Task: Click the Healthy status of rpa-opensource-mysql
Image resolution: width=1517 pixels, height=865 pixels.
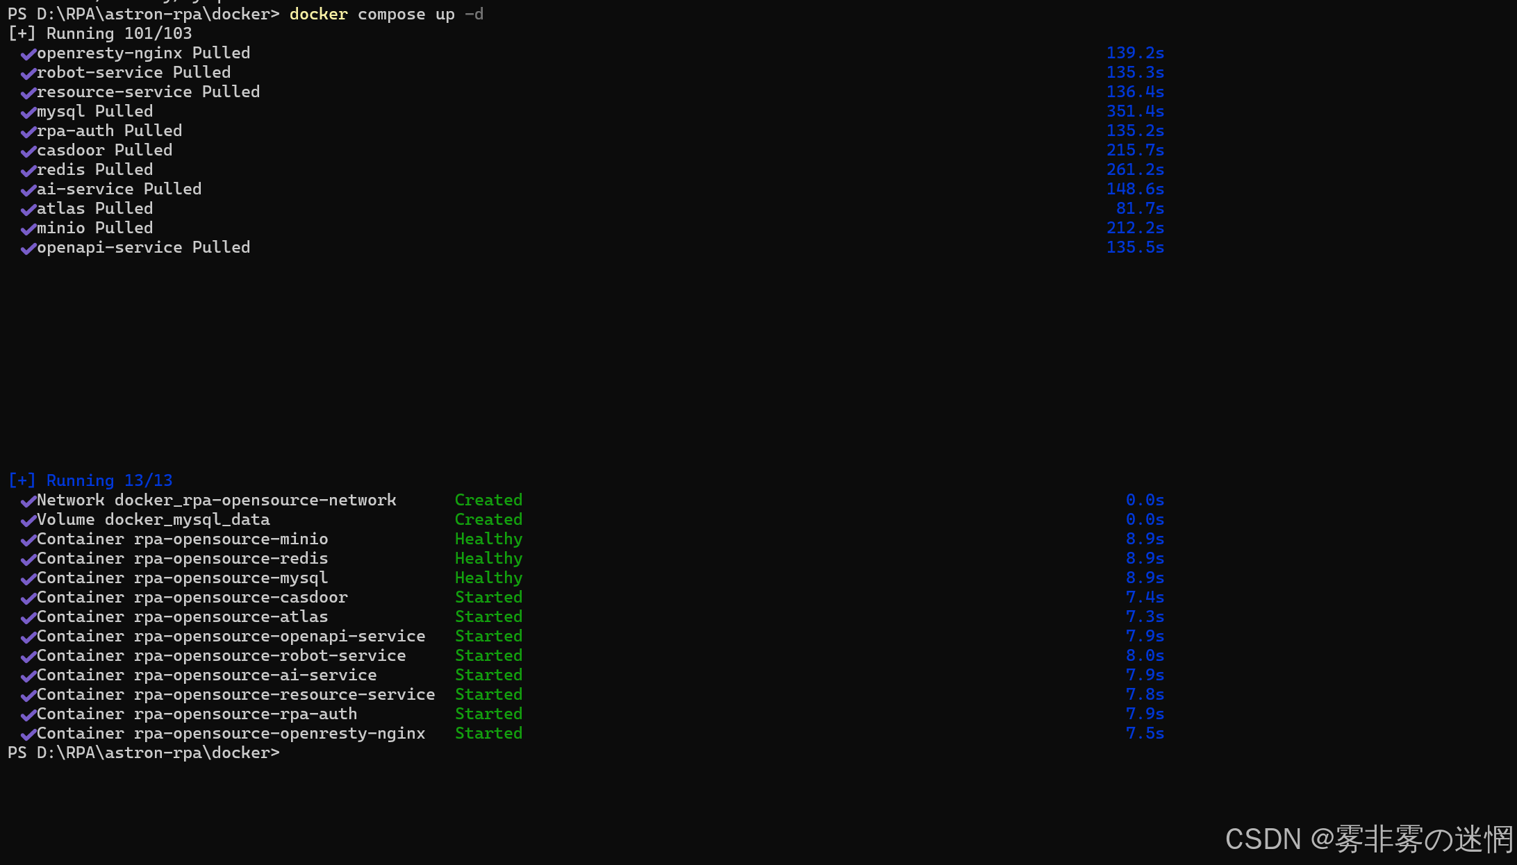Action: 488,578
